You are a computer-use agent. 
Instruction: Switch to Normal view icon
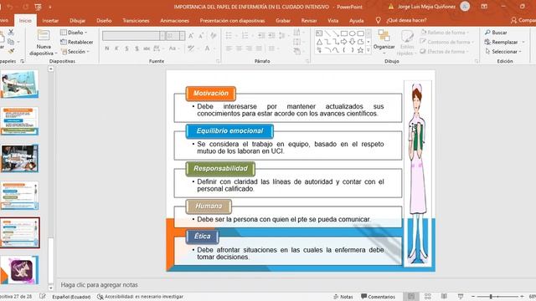click(411, 297)
